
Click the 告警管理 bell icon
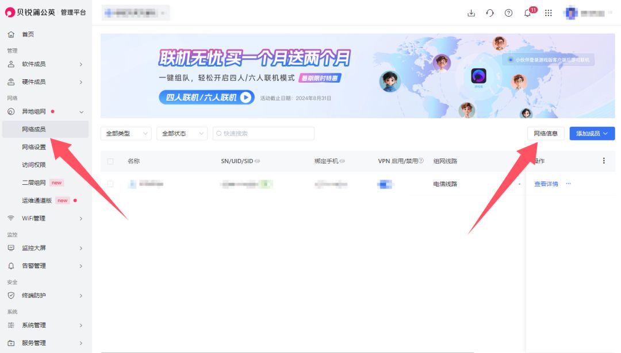pyautogui.click(x=11, y=266)
